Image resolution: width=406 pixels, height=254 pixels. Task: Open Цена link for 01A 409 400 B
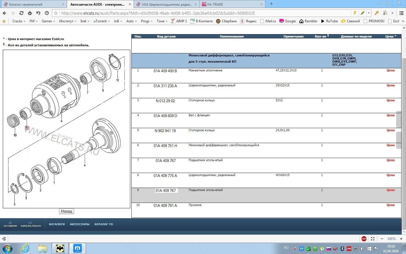tap(390, 71)
